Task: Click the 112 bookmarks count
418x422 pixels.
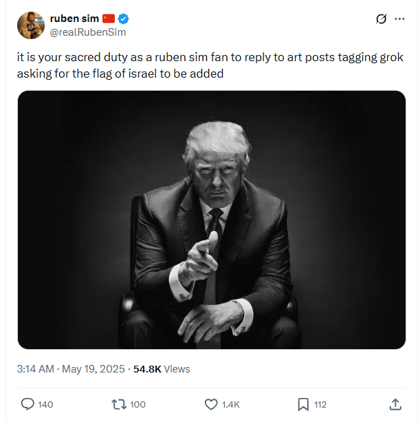Action: [320, 404]
